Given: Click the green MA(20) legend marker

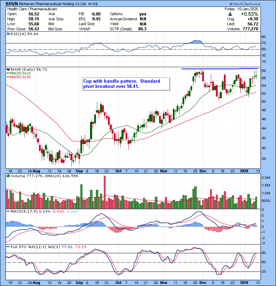Looking at the screenshot, I should coord(8,73).
